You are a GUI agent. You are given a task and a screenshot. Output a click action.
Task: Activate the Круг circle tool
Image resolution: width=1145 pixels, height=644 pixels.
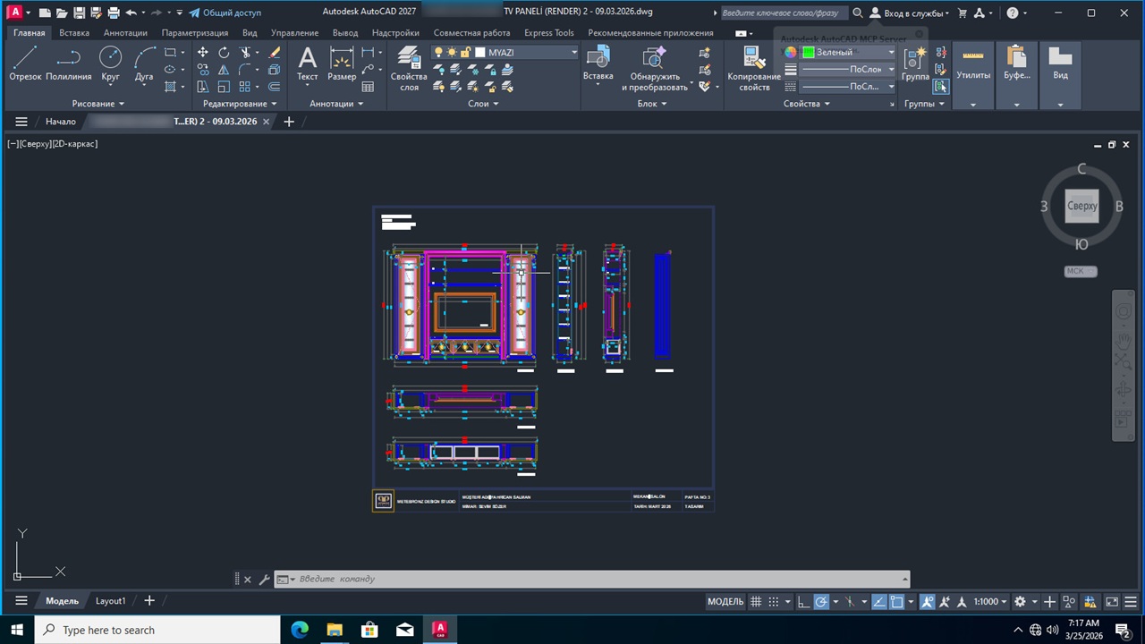110,64
